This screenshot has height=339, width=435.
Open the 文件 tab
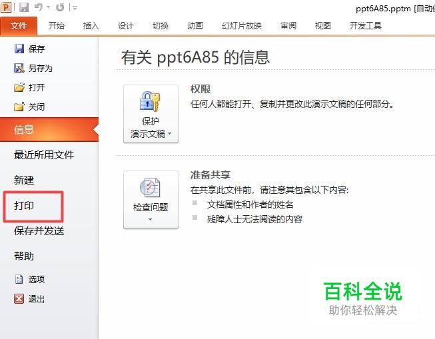coord(19,26)
